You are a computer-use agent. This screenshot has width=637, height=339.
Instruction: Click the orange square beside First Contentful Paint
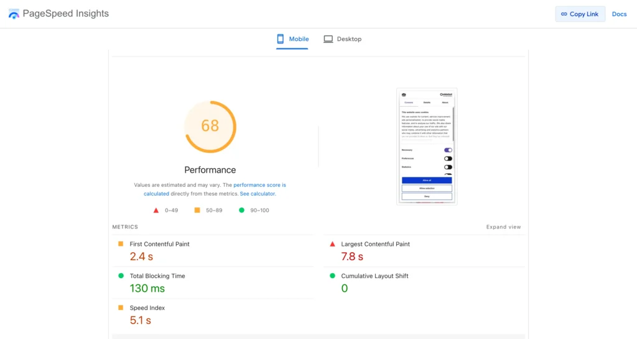121,244
